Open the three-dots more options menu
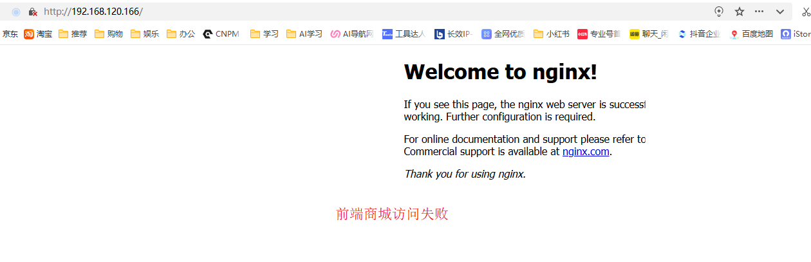The width and height of the screenshot is (811, 262). click(x=760, y=12)
